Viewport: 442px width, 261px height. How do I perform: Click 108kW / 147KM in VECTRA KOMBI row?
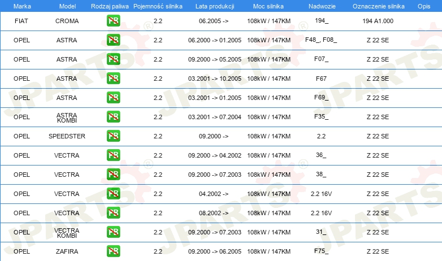point(268,232)
